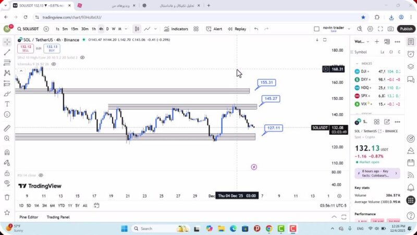This screenshot has width=417, height=235.
Task: Click the trash remove objects icon
Action: click(7, 197)
